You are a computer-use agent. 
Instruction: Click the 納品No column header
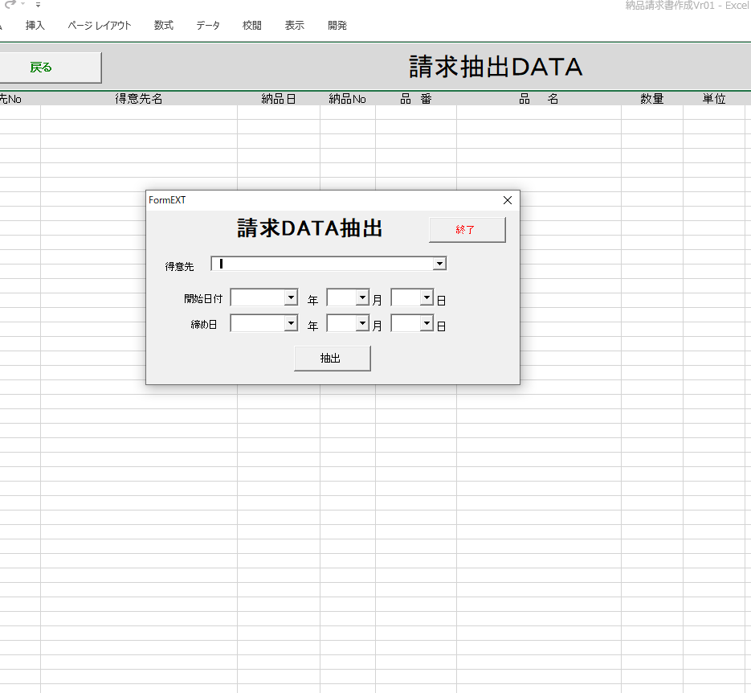tap(347, 99)
